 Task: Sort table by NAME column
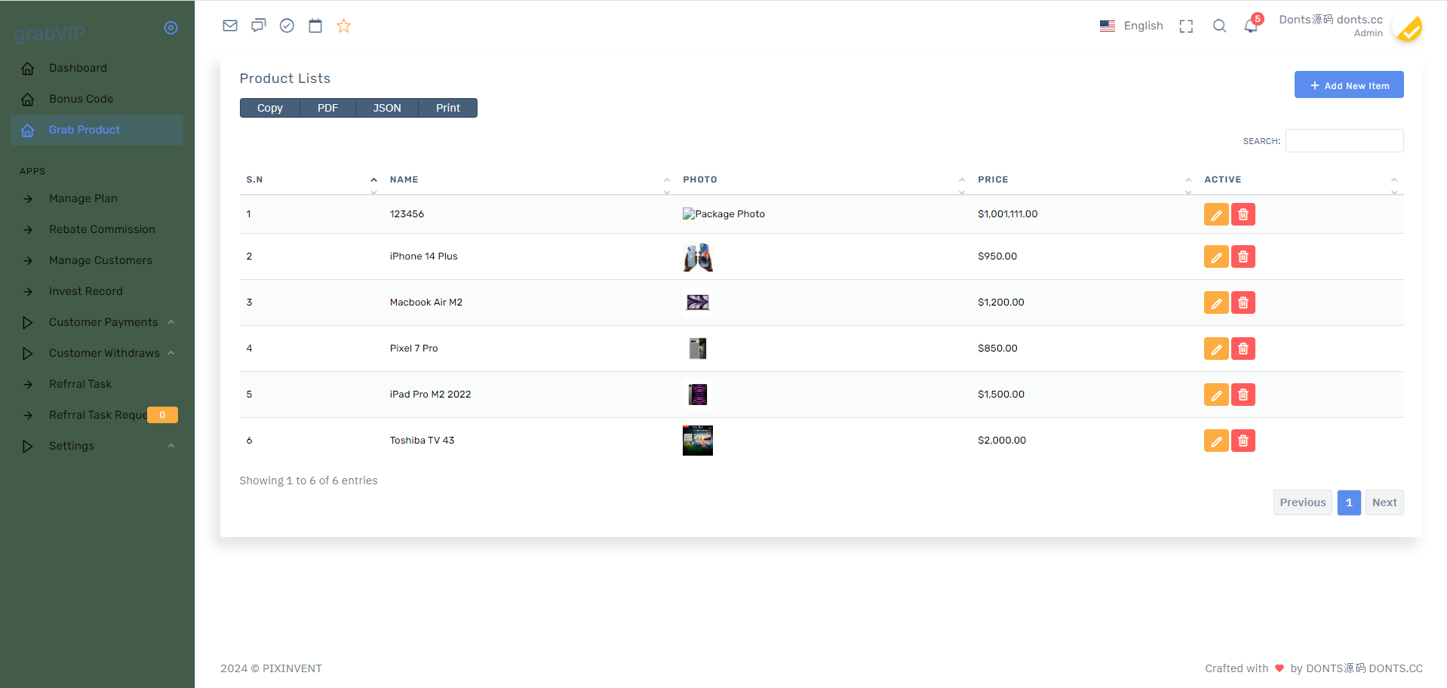(x=530, y=180)
